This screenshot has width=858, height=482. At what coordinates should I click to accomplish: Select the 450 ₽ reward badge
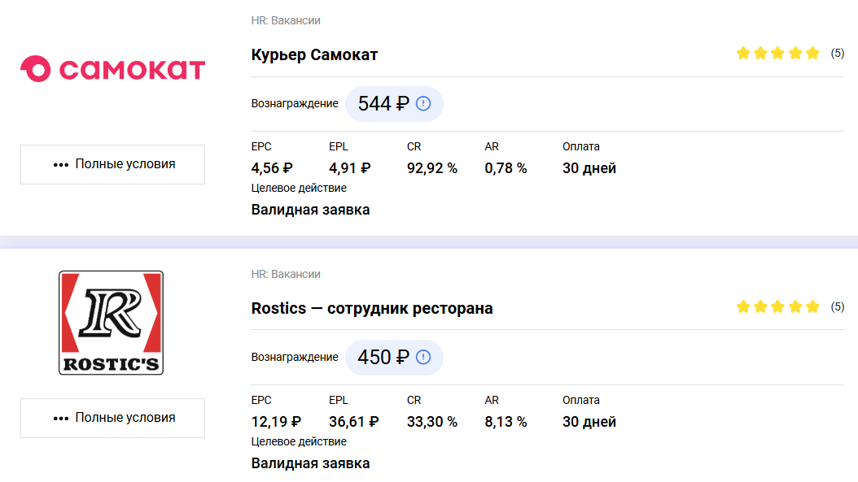(394, 358)
